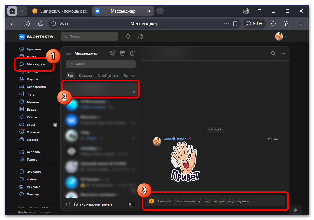Expand the profile avatar menu
Viewport: 314px width, 220px height.
[280, 36]
